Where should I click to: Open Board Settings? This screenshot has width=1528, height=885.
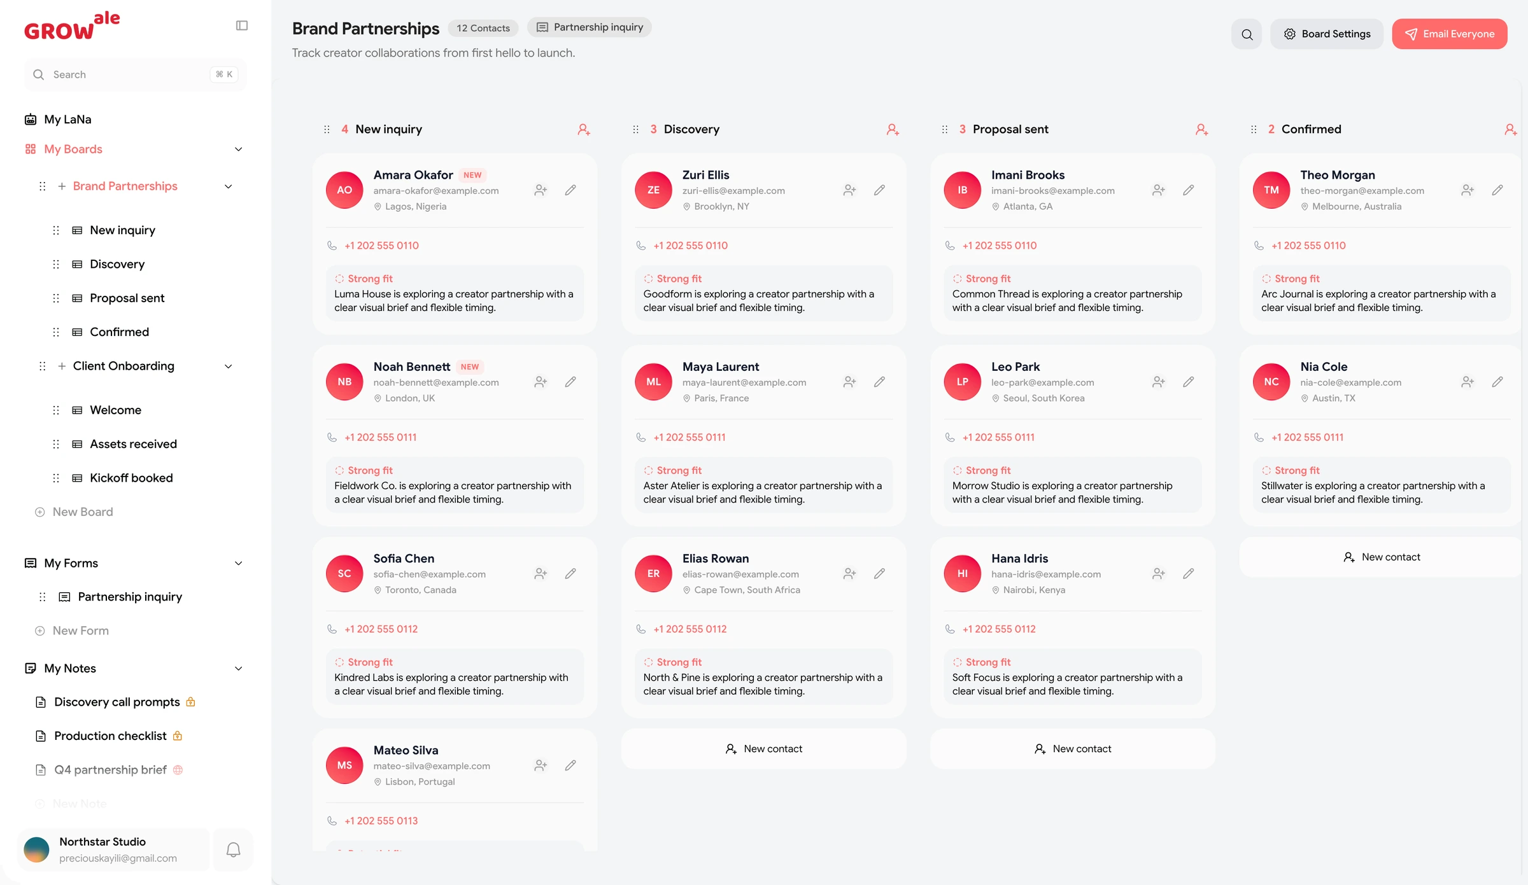[x=1327, y=34]
